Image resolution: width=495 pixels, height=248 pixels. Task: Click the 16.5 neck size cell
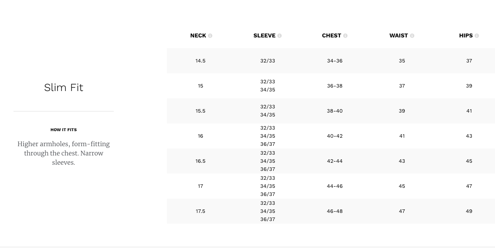coord(200,161)
